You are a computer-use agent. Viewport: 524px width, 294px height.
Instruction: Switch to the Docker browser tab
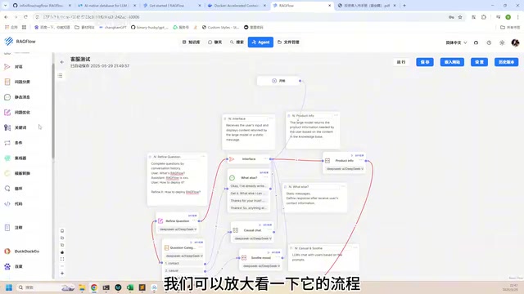pos(237,6)
